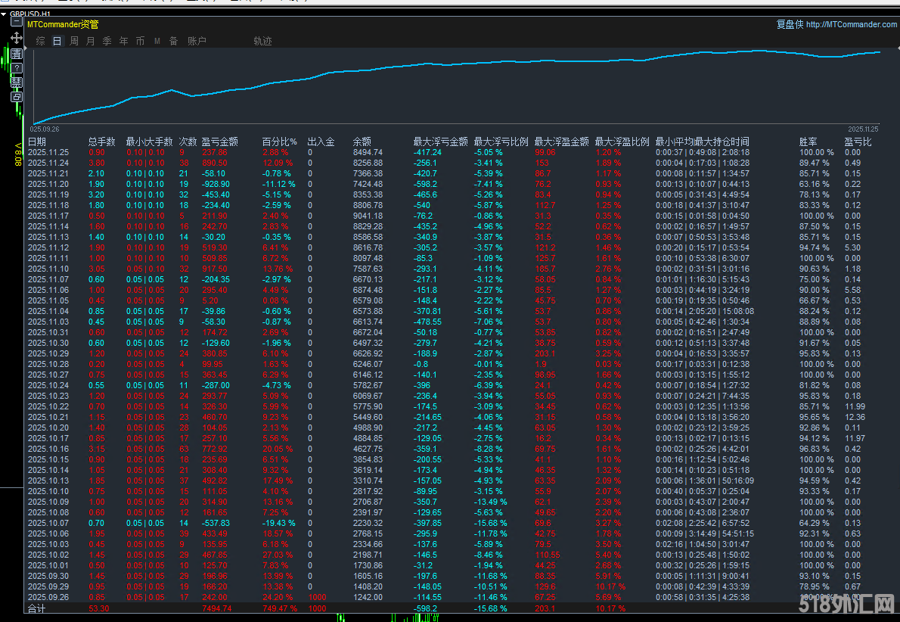Open the question mark help icon
This screenshot has height=622, width=900.
(x=16, y=68)
